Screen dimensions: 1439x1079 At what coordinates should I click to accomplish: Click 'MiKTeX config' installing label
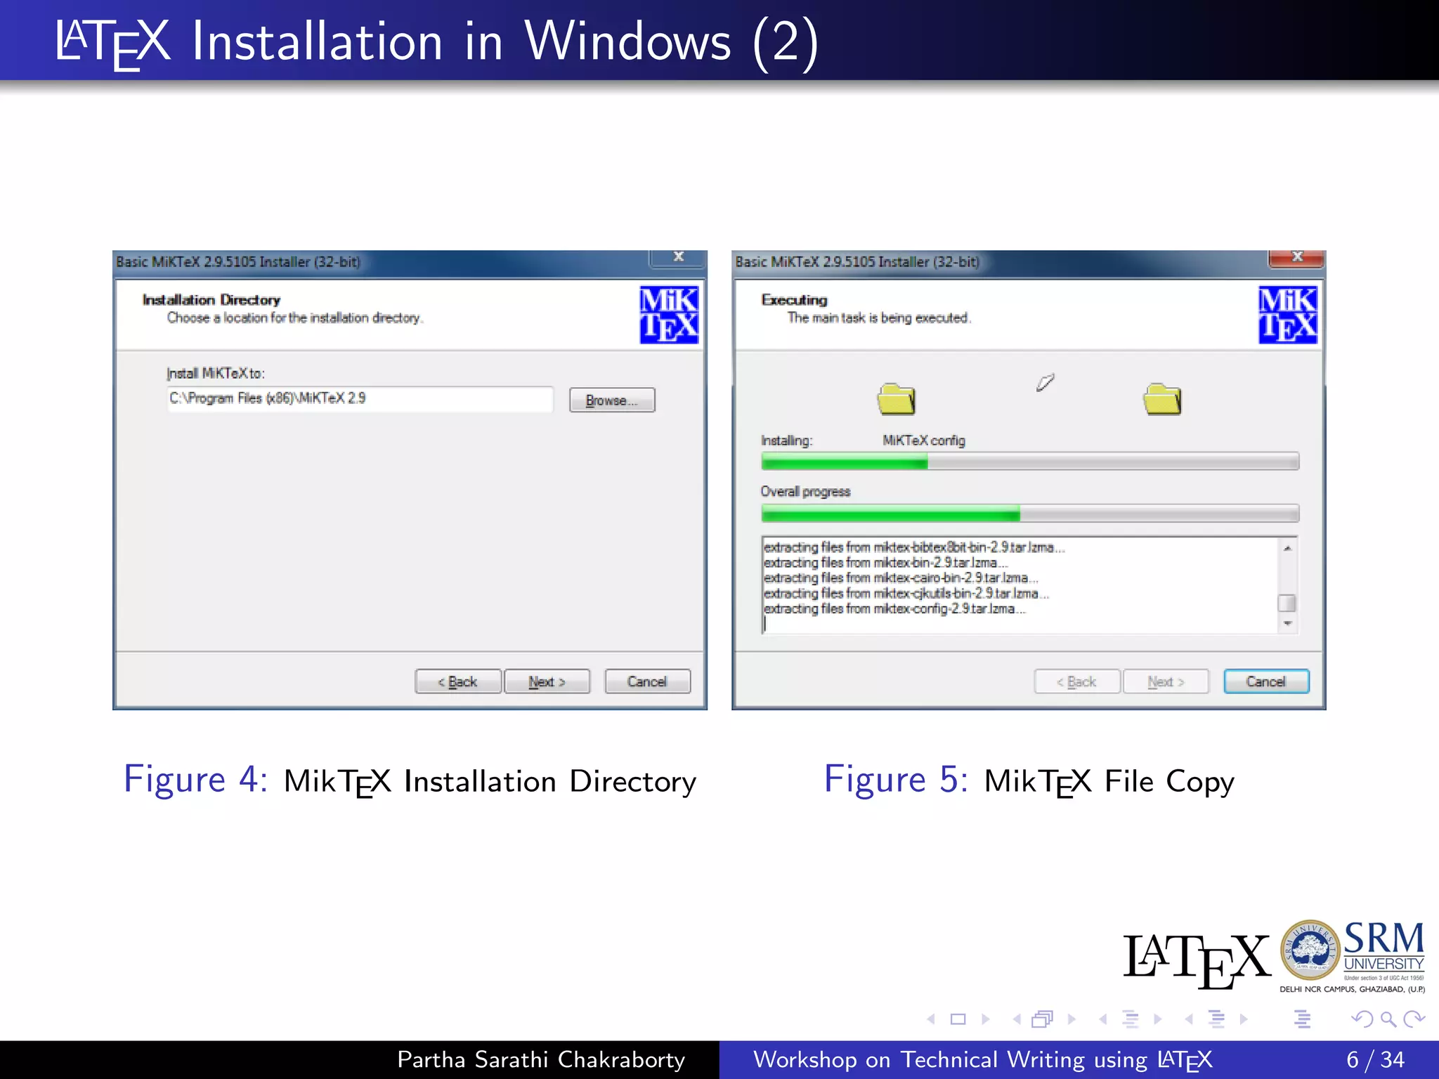click(924, 440)
